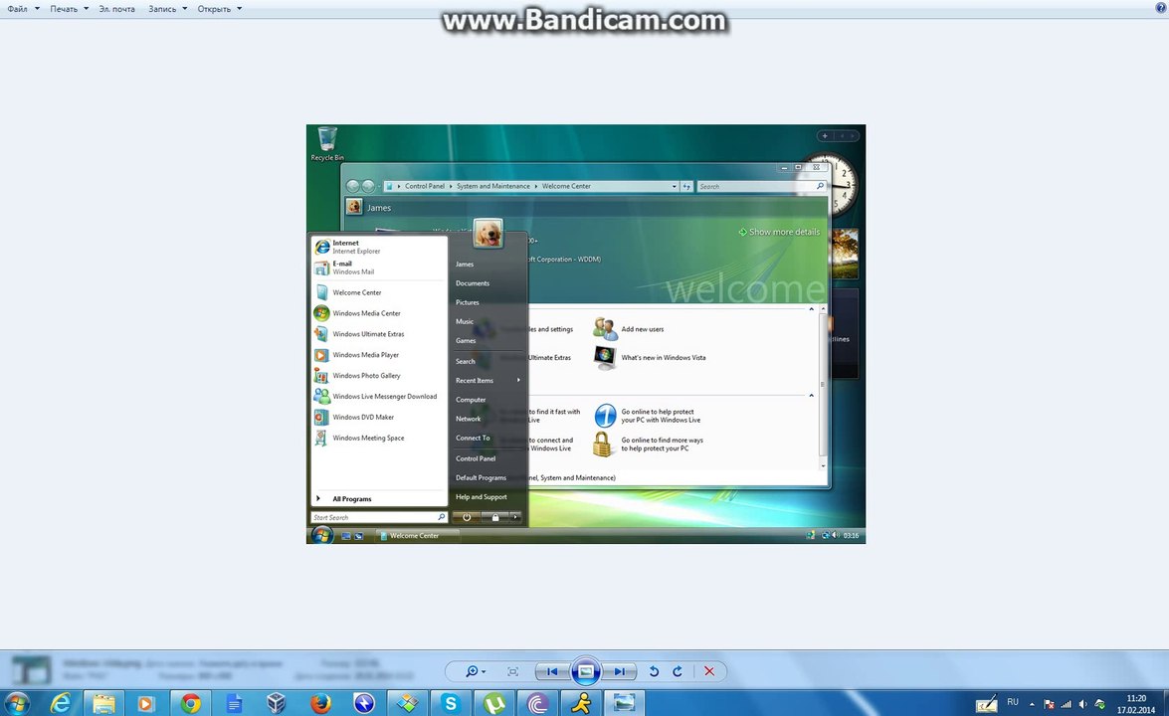Open the Эл. почта menu
The height and width of the screenshot is (716, 1169).
[117, 9]
